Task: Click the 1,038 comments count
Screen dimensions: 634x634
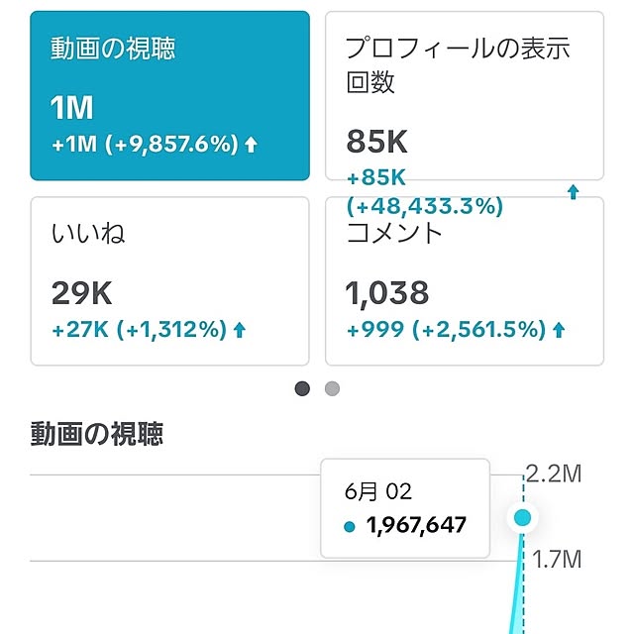Action: click(387, 293)
